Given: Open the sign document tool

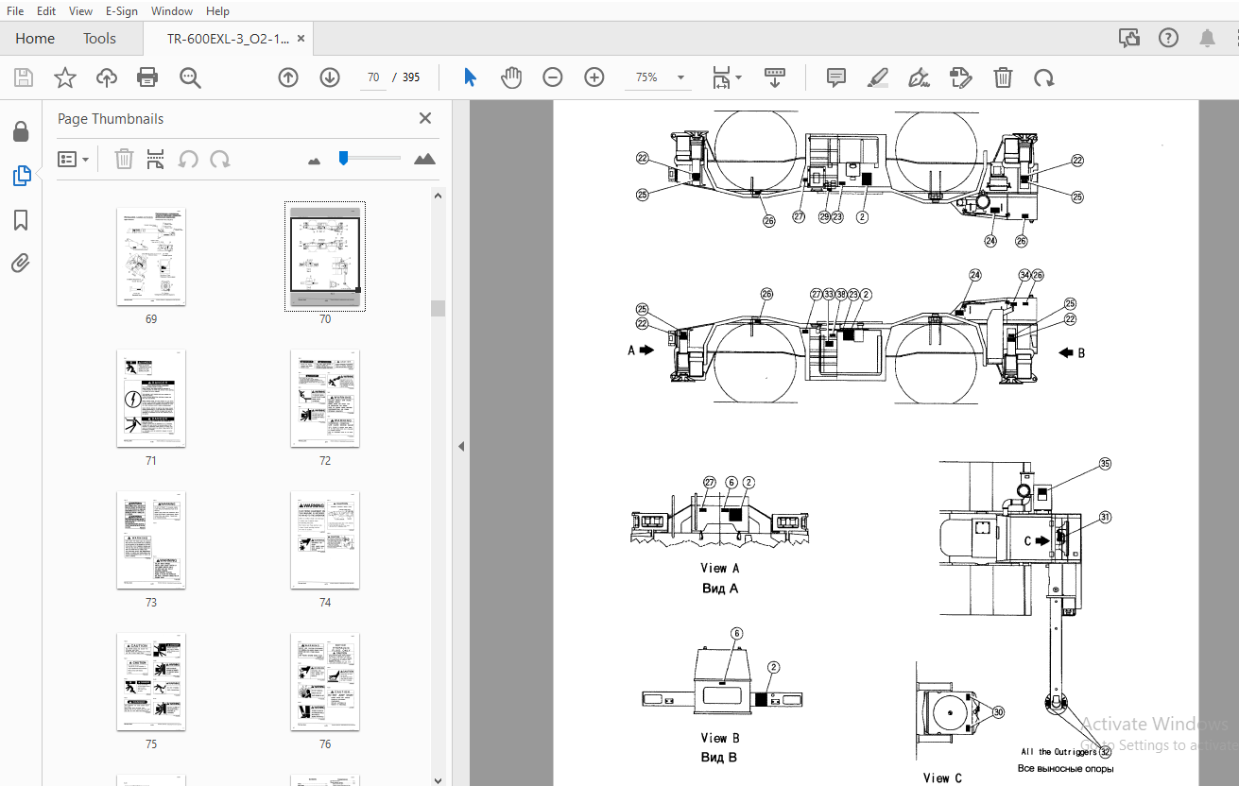Looking at the screenshot, I should (919, 77).
